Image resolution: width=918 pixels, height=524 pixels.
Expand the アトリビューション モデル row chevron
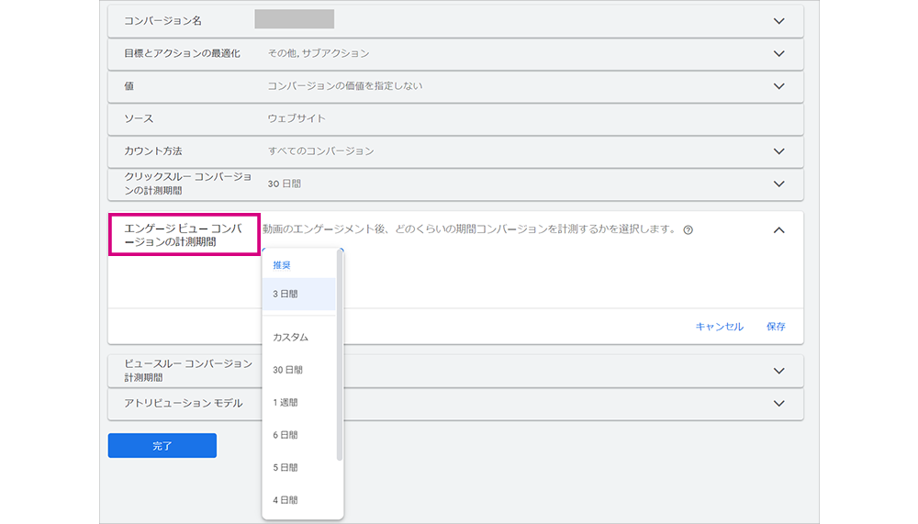pyautogui.click(x=778, y=404)
